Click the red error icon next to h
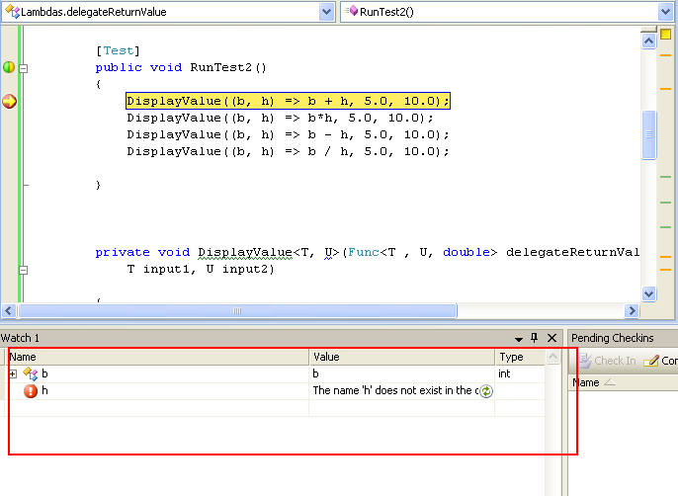 pyautogui.click(x=31, y=391)
